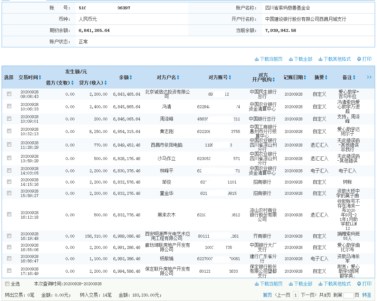Image resolution: width=377 pixels, height=301 pixels.
Task: Check the checkbox for the 冯清 transaction row
Action: click(x=9, y=106)
